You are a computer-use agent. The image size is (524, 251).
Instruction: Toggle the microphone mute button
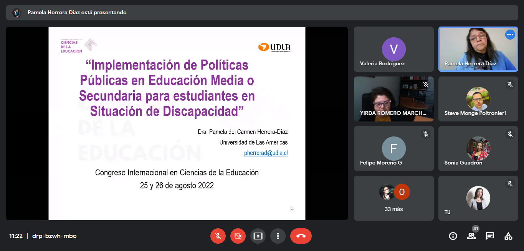(x=218, y=236)
